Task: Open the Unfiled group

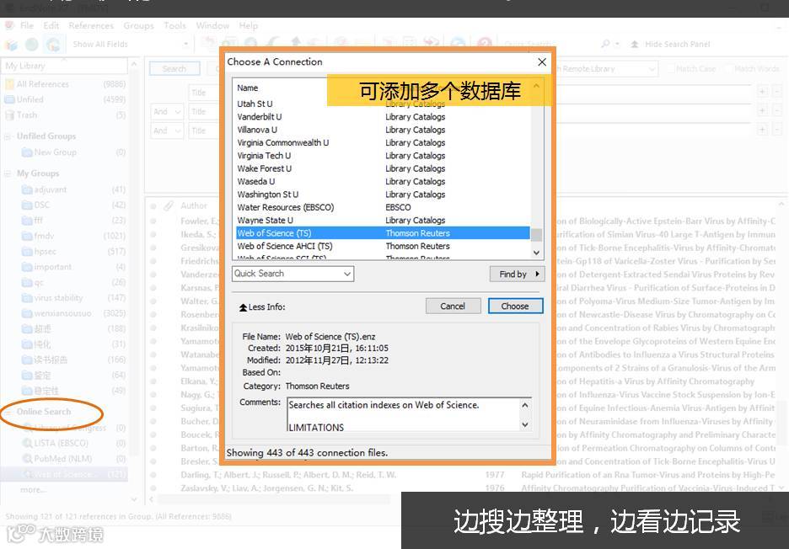Action: (64, 99)
